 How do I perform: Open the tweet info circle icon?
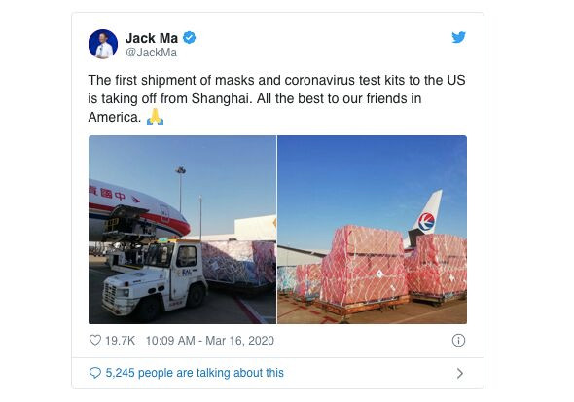(x=458, y=340)
